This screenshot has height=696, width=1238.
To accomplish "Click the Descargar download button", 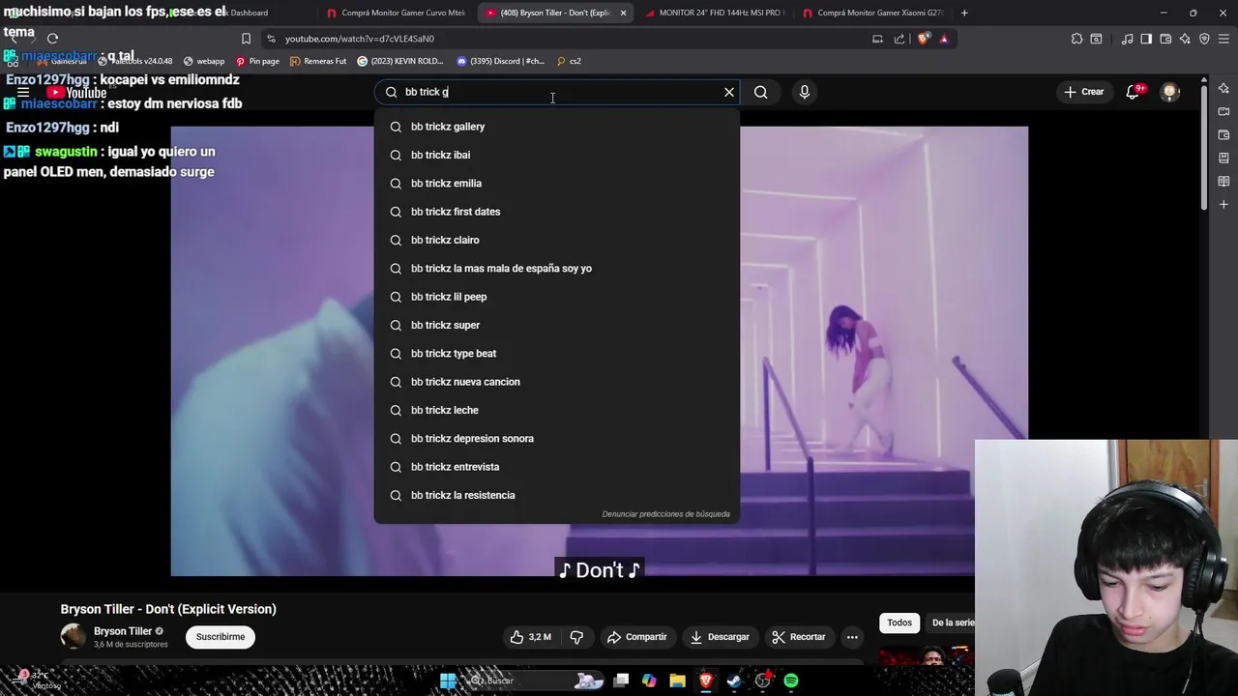I will 719,637.
